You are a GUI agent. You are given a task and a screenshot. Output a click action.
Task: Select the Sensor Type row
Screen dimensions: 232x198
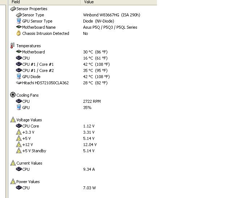pyautogui.click(x=33, y=15)
